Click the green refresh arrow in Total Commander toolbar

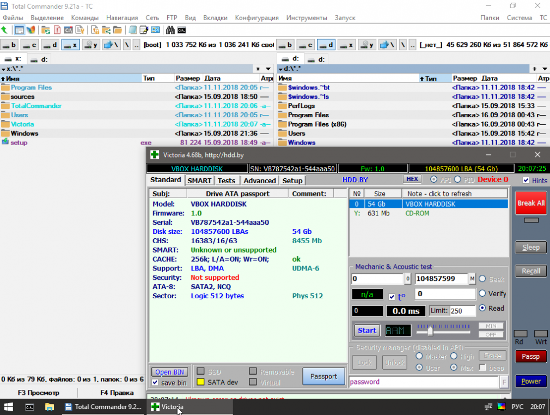click(x=4, y=30)
